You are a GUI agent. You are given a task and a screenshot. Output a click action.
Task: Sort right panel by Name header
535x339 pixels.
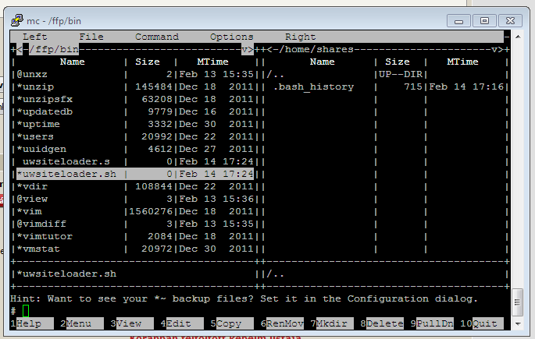pos(323,62)
